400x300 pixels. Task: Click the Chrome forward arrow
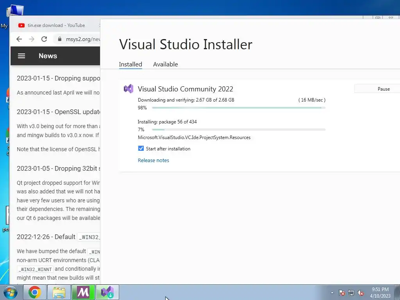click(x=32, y=39)
